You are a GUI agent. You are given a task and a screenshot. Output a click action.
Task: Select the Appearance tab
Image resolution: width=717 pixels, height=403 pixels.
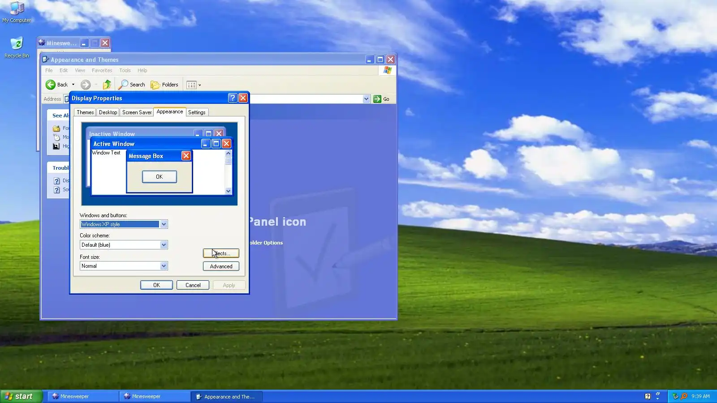click(x=170, y=111)
